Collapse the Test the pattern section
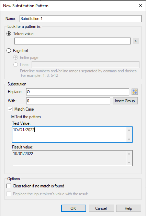 point(13,117)
